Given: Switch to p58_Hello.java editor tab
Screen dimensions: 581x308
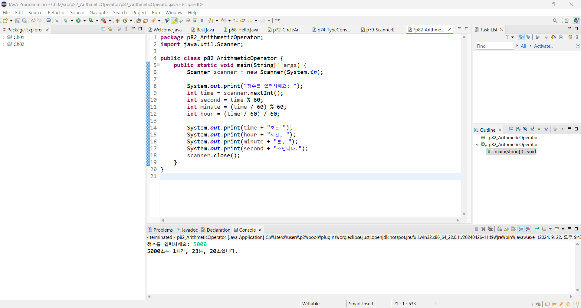Looking at the screenshot, I should [241, 30].
